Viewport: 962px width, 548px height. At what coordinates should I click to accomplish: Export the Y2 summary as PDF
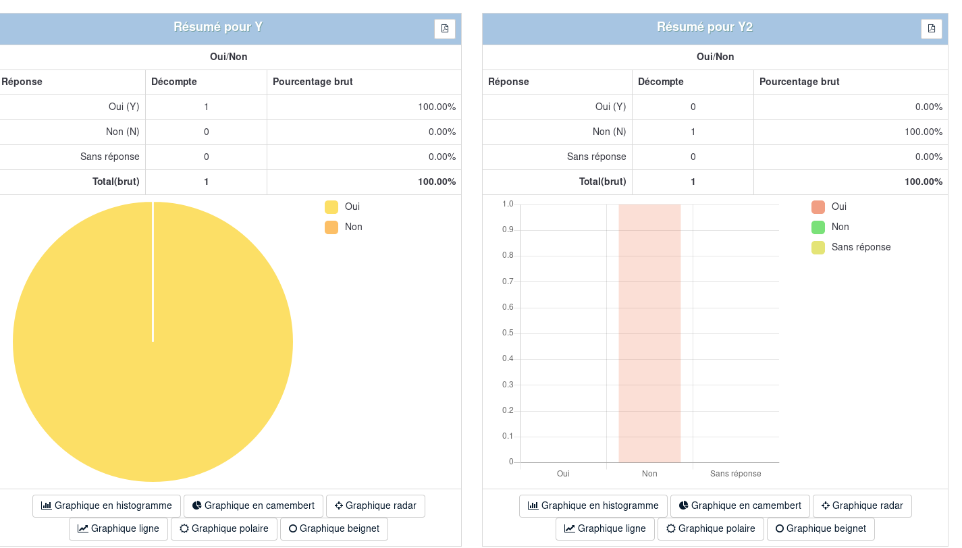931,29
